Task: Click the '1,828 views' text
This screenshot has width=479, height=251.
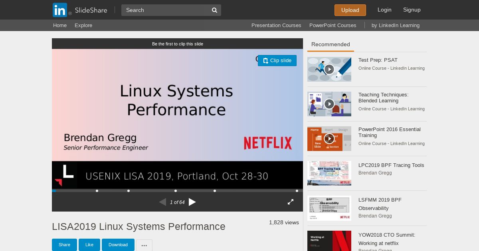Action: 284,222
